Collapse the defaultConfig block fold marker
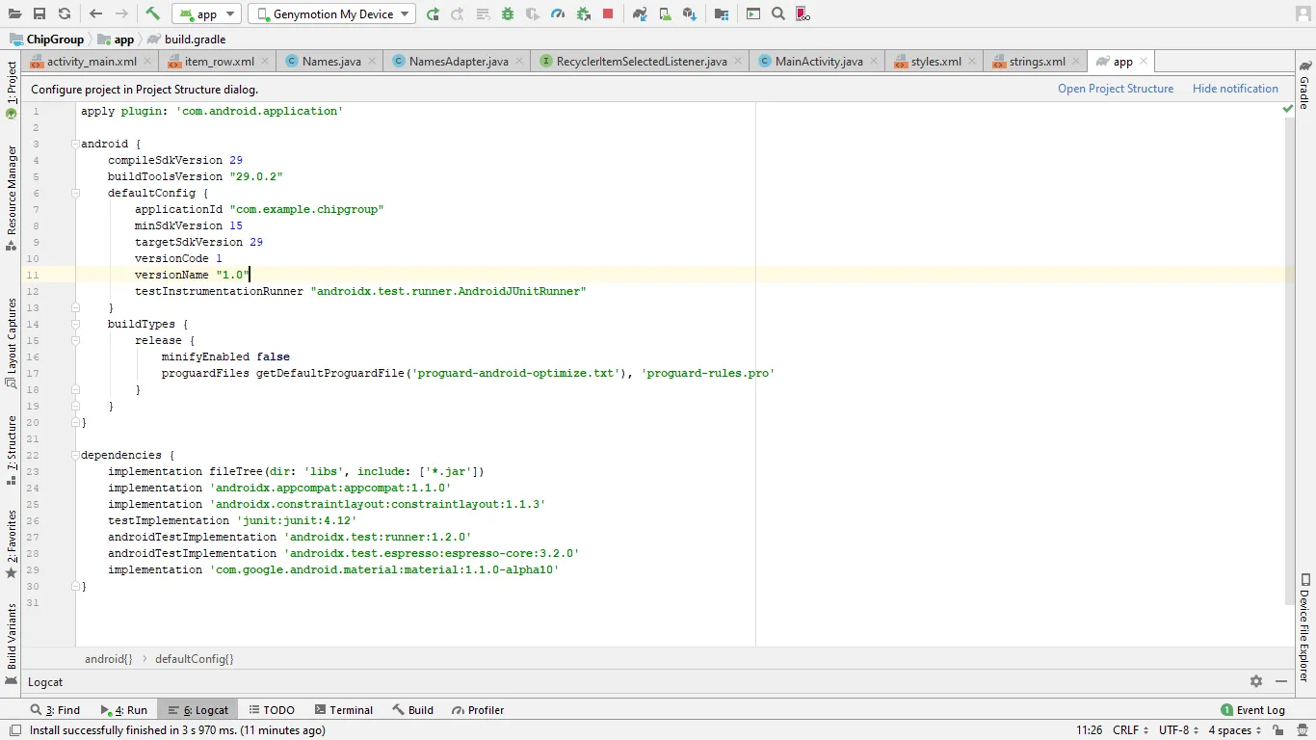Viewport: 1316px width, 740px height. click(75, 193)
